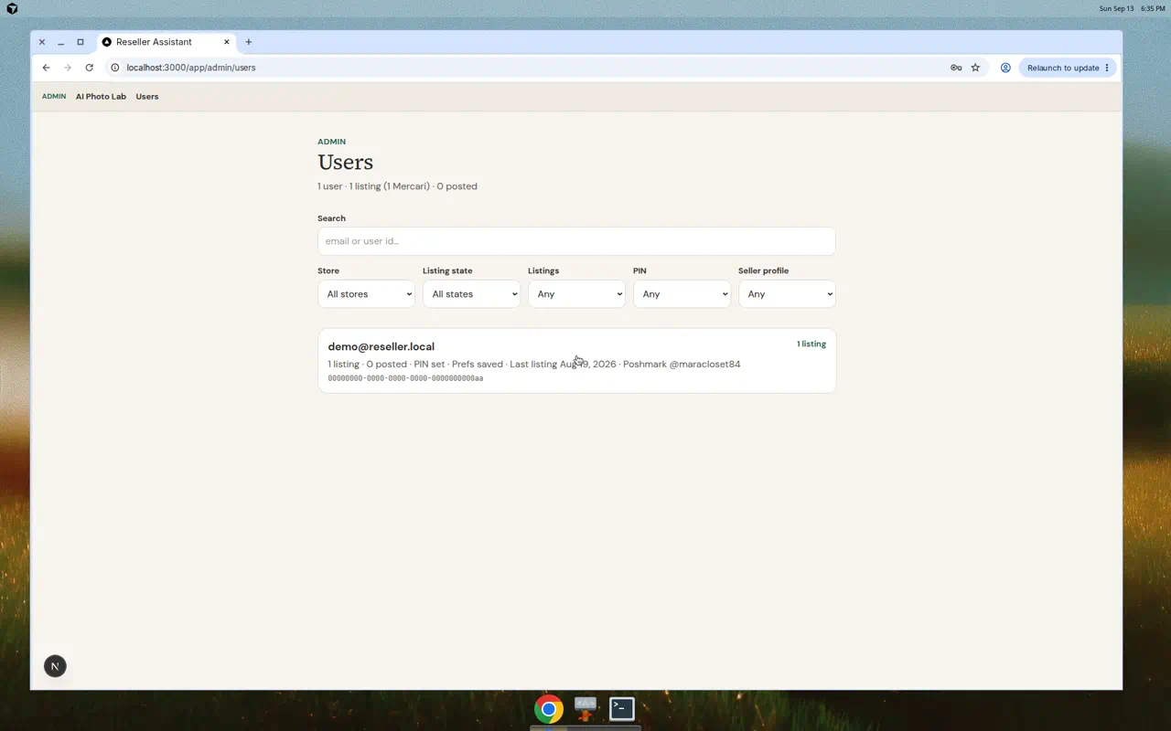The image size is (1171, 731).
Task: Click the clock showing 6:35 PM
Action: click(1153, 8)
